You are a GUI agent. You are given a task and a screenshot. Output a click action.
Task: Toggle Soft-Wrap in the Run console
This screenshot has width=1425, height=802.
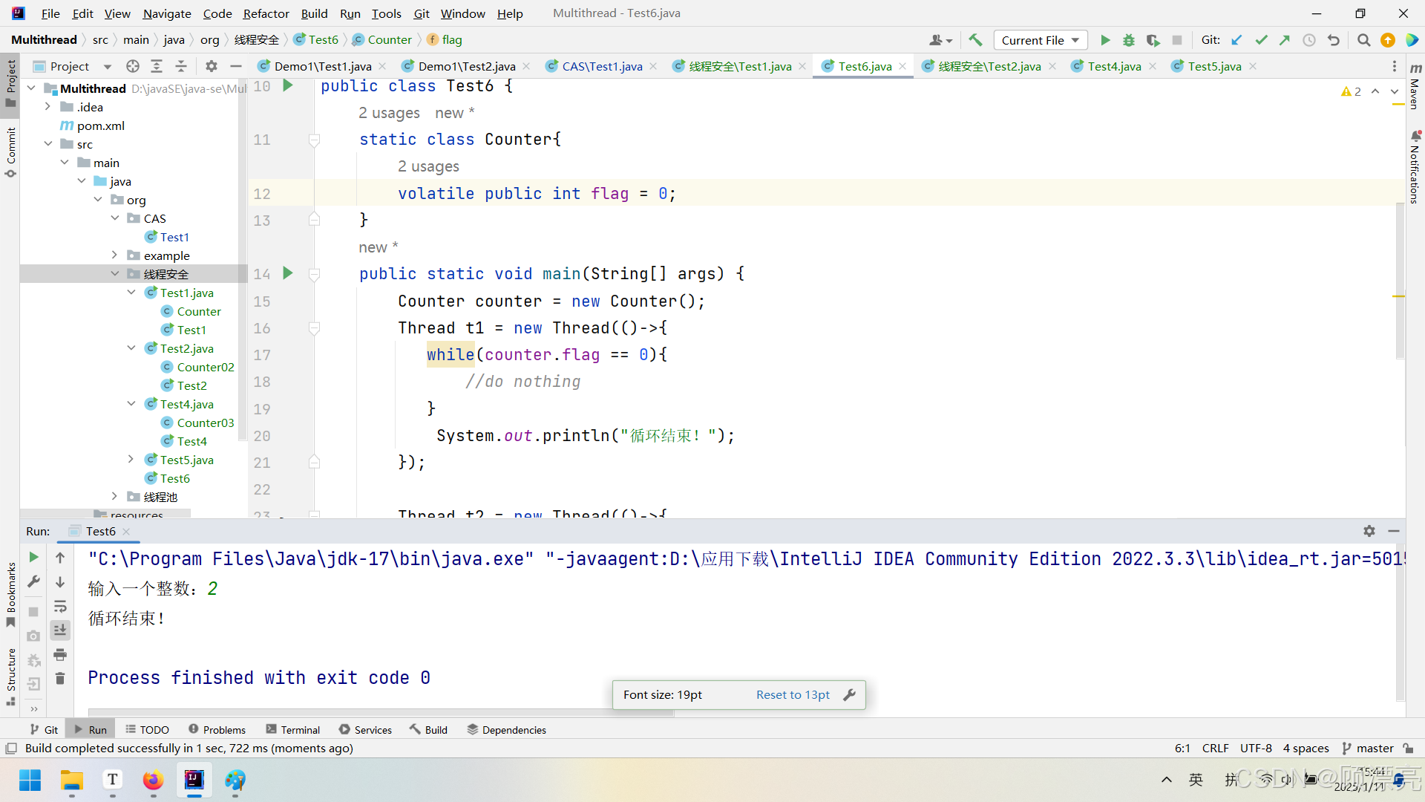coord(60,606)
